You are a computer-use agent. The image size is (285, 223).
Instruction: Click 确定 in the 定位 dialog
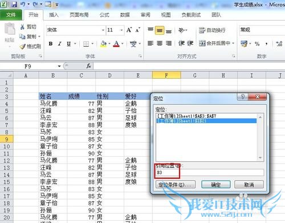[216, 184]
